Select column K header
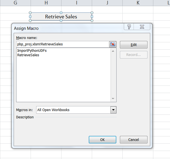The height and width of the screenshot is (159, 170). click(138, 3)
